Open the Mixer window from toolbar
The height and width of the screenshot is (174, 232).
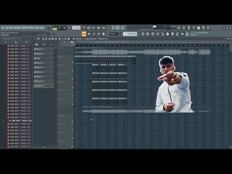coord(158,34)
